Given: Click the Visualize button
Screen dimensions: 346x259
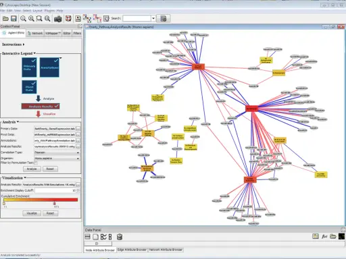Looking at the screenshot, I should pos(32,213).
